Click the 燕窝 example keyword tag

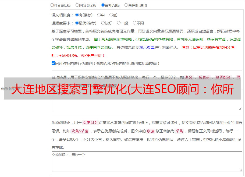[x=189, y=77]
